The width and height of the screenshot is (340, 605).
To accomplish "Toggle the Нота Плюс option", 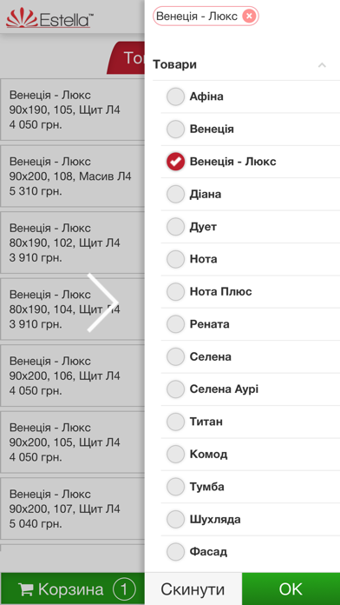I will click(175, 292).
